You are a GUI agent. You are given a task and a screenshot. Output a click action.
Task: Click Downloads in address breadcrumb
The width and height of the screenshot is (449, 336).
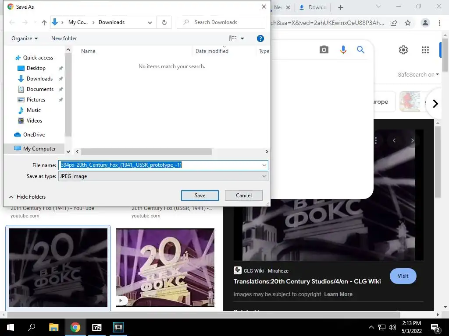tap(111, 22)
